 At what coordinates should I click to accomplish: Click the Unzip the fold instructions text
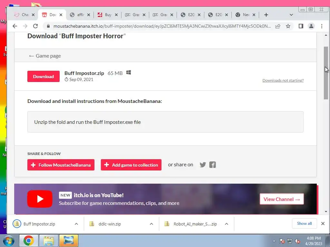coord(87,122)
